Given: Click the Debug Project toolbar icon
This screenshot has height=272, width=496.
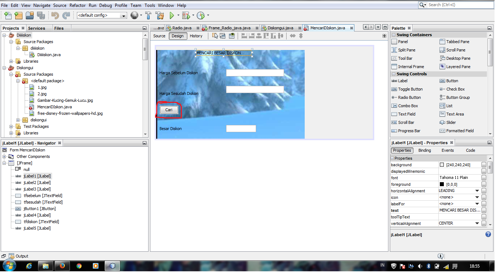Looking at the screenshot, I should pyautogui.click(x=186, y=15).
